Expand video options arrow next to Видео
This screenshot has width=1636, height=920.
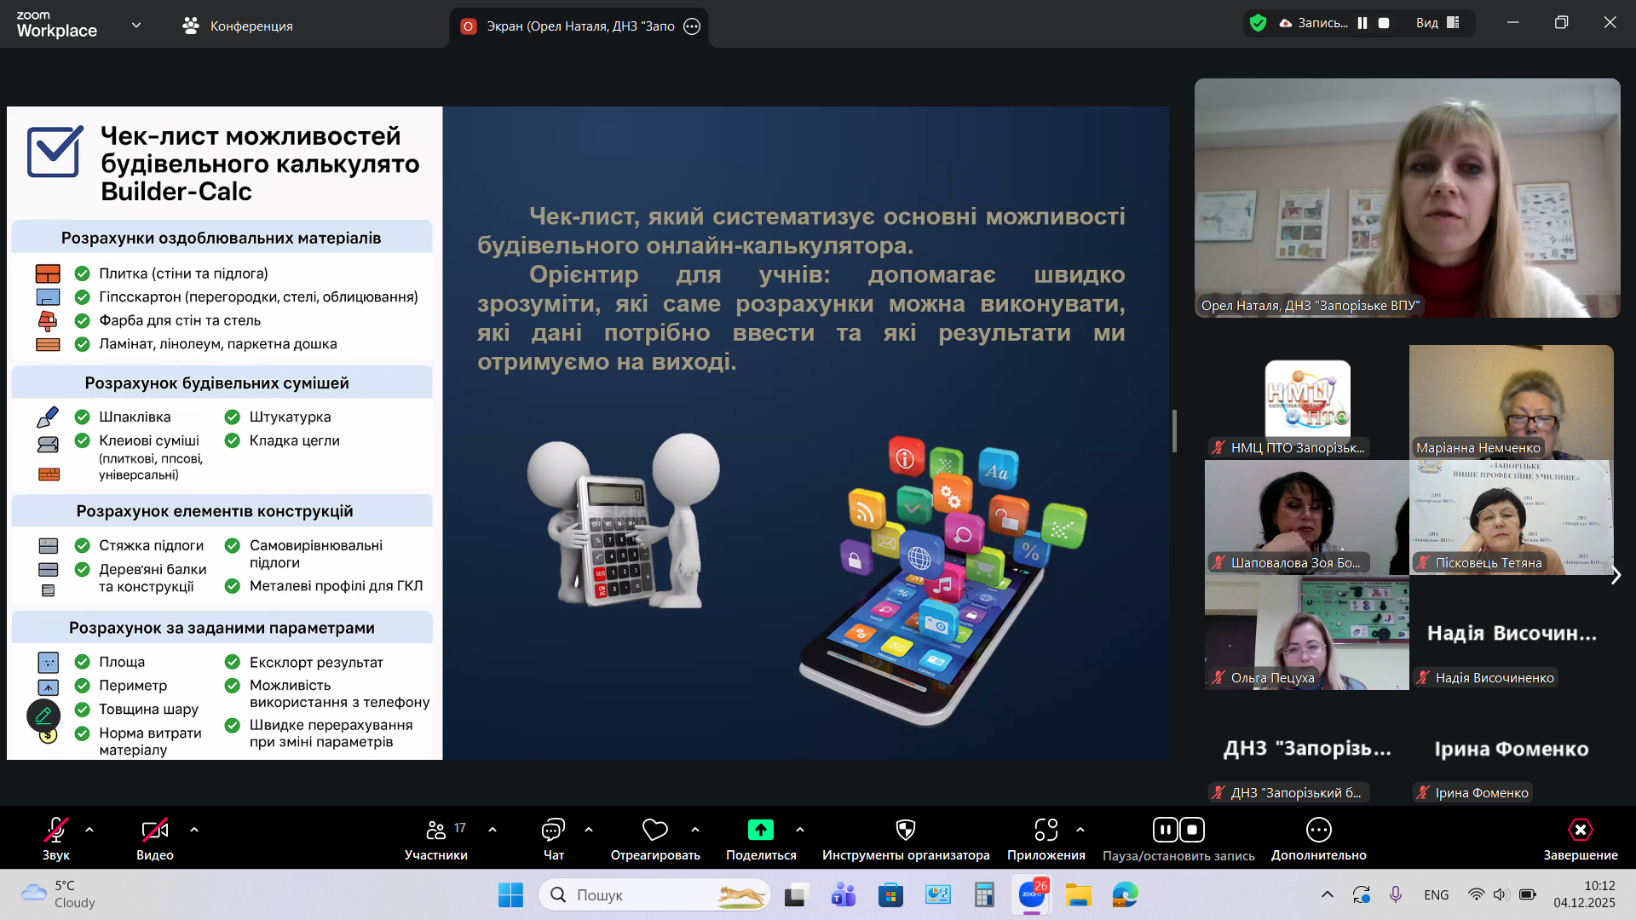(x=194, y=830)
